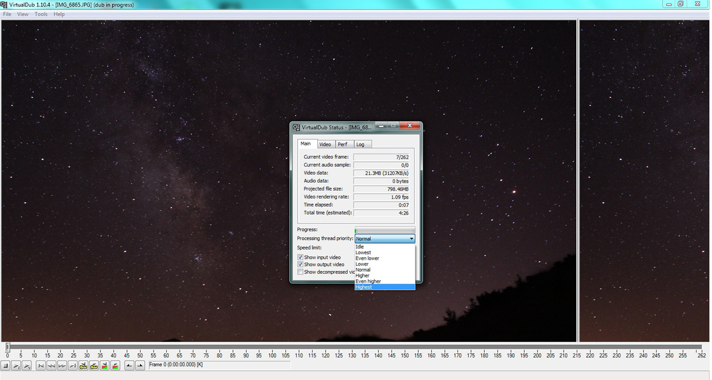The image size is (712, 380).
Task: Toggle the Show input video checkbox
Action: (x=300, y=257)
